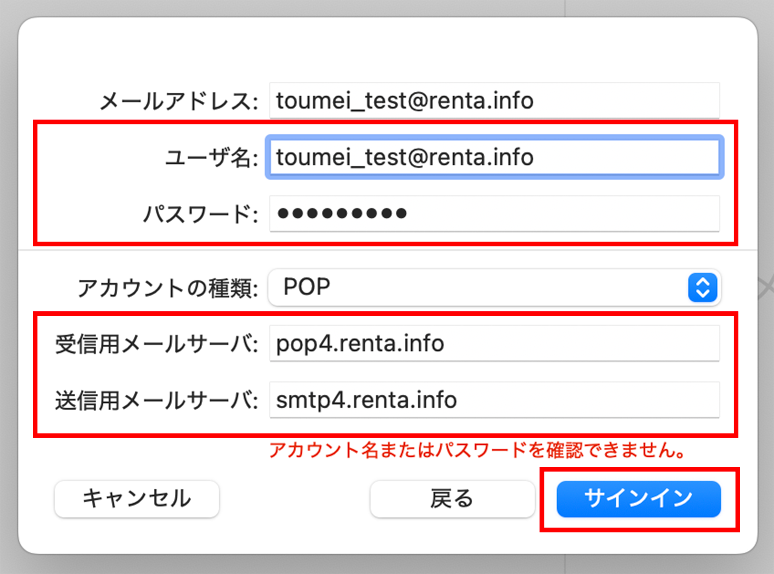This screenshot has width=774, height=574.
Task: Click the red account name error message
Action: pyautogui.click(x=477, y=450)
